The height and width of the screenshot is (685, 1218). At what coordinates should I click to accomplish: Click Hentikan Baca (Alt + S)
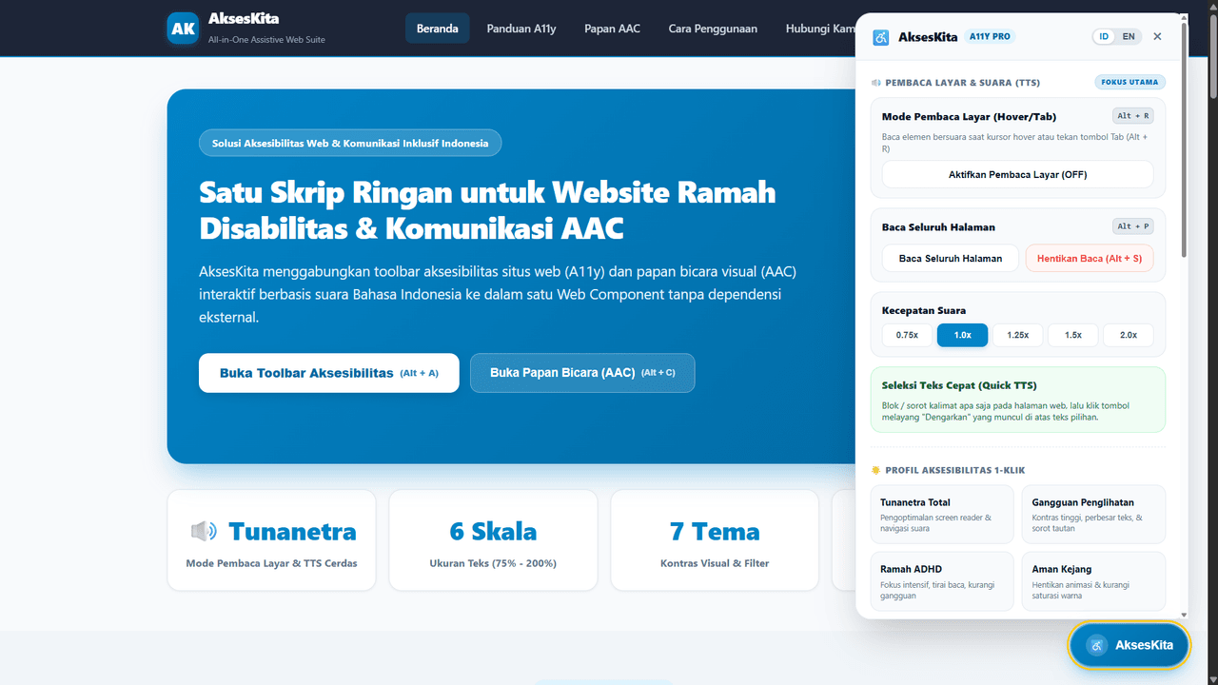click(1089, 258)
